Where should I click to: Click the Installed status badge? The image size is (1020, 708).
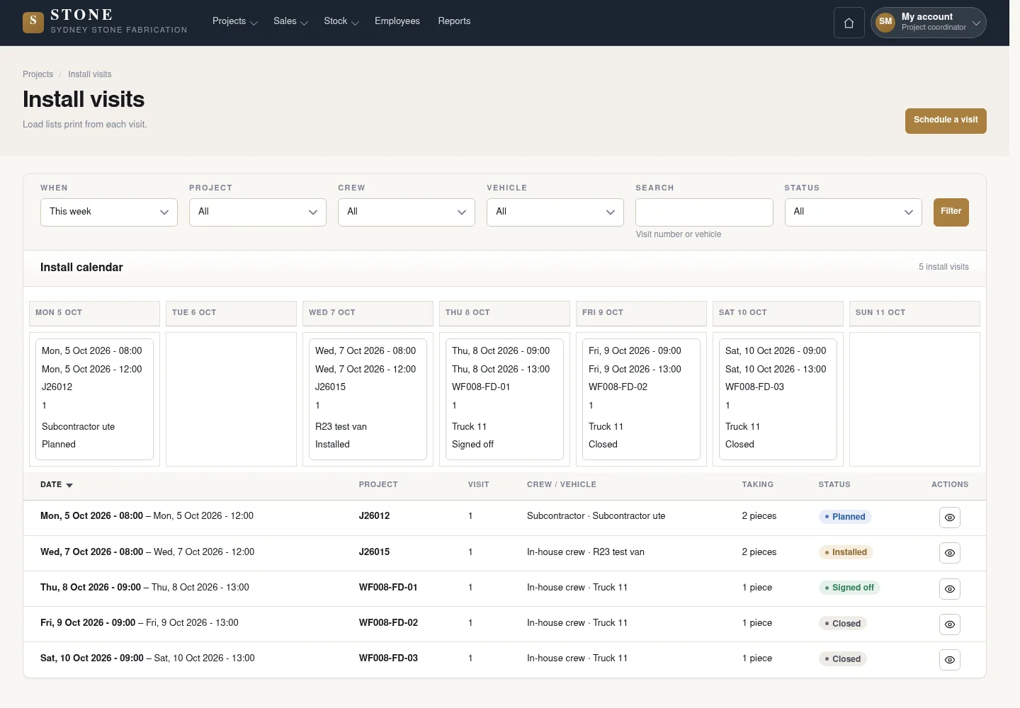846,552
